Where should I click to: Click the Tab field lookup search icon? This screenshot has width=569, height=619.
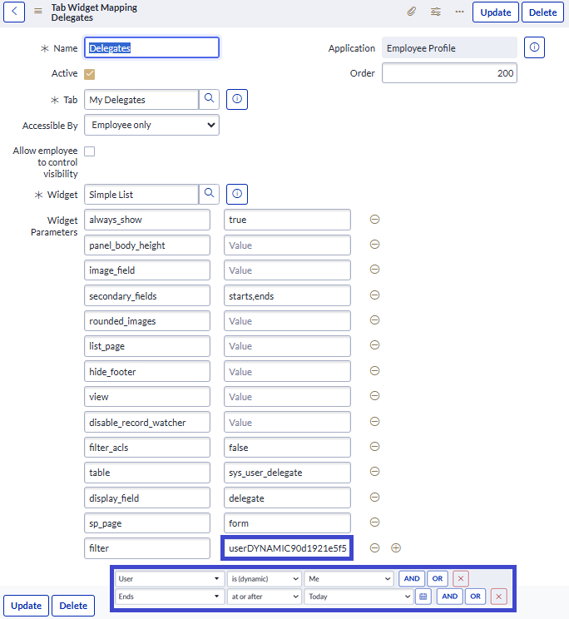(210, 99)
